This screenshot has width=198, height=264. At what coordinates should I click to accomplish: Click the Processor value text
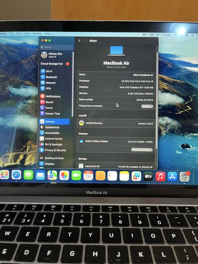[137, 81]
